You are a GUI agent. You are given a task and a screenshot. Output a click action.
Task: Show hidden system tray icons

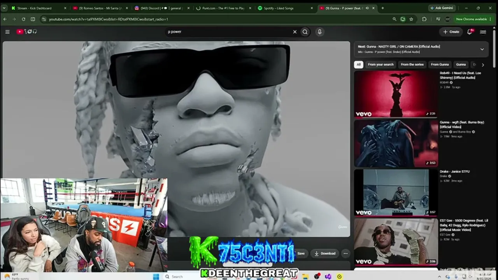pyautogui.click(x=439, y=276)
